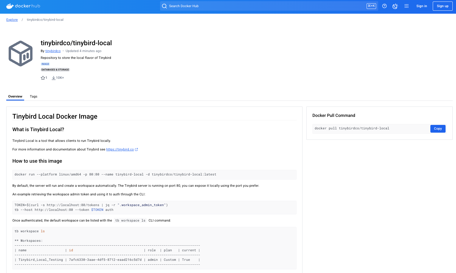Click the tinybird-local repository cube logo

21,53
